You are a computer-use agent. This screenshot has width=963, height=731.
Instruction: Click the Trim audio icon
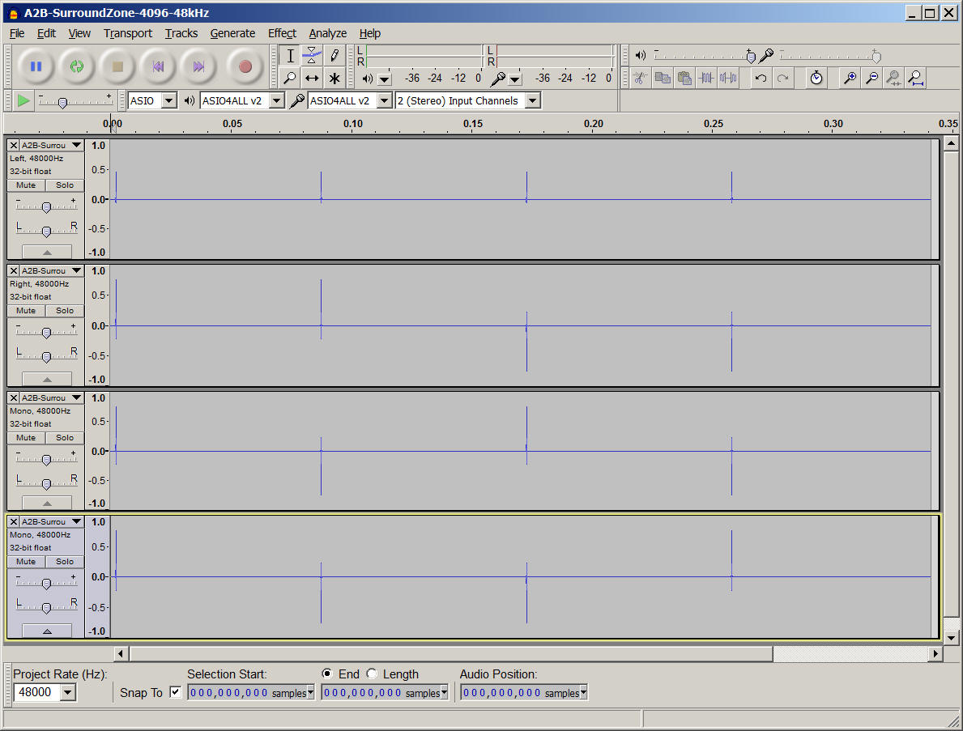706,78
